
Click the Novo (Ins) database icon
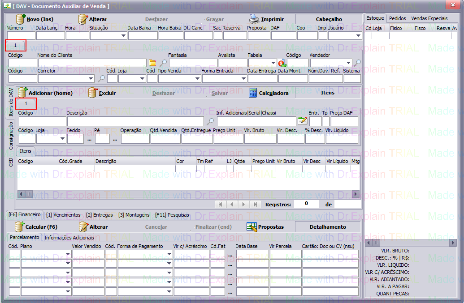[x=21, y=19]
